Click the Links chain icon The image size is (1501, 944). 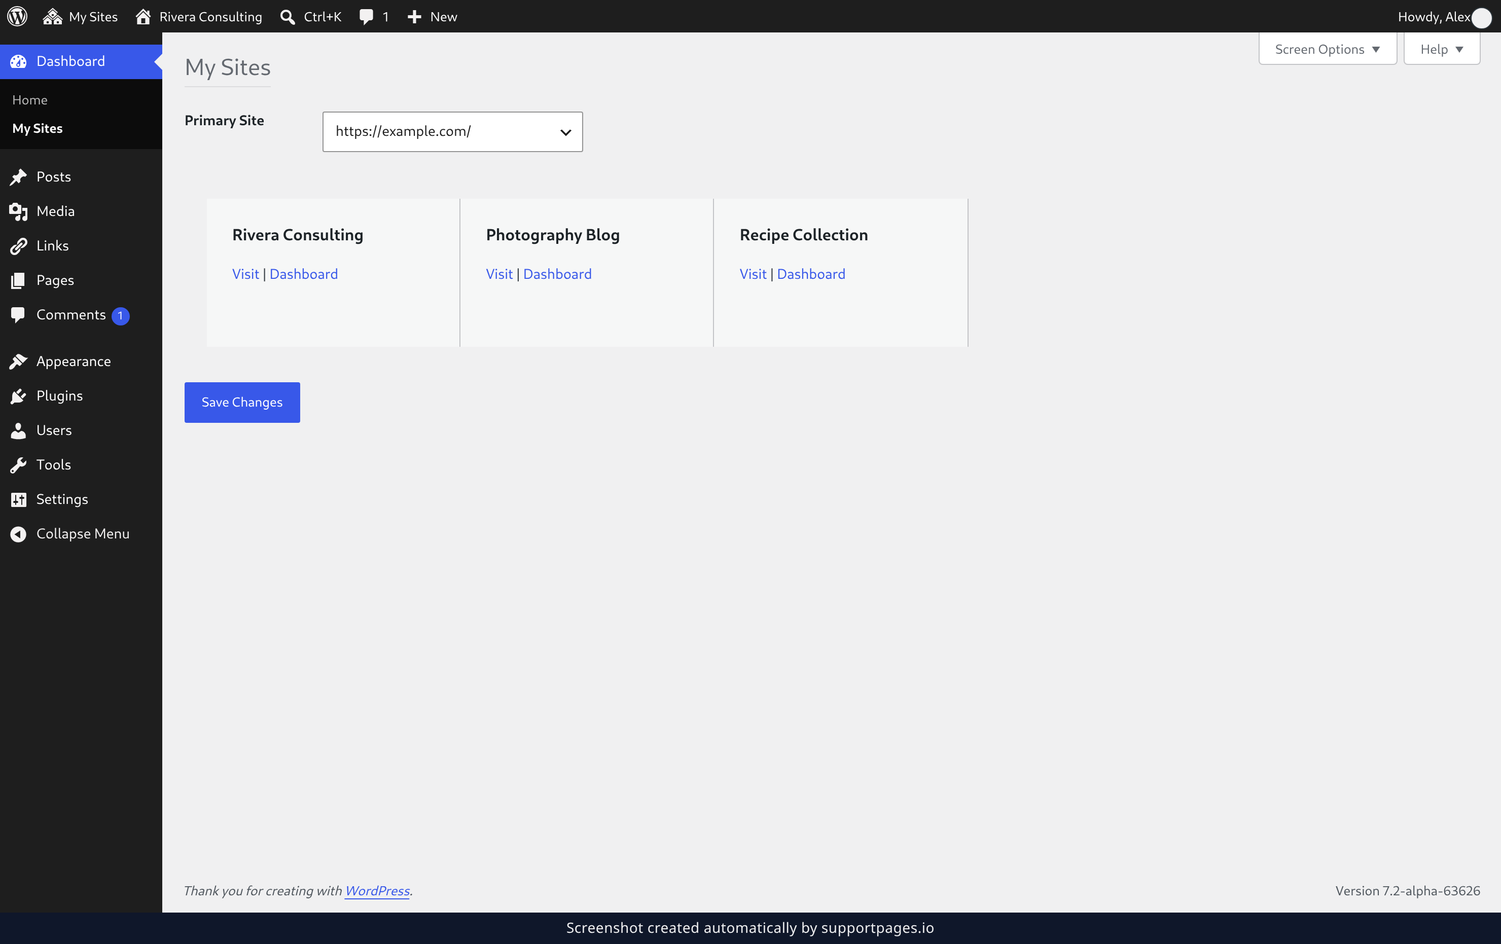coord(18,246)
